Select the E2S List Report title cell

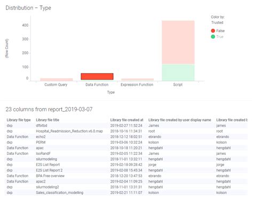[48, 164]
